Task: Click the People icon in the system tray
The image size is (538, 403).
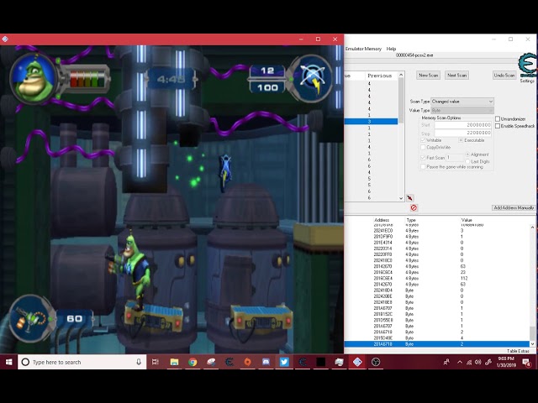Action: (446, 362)
